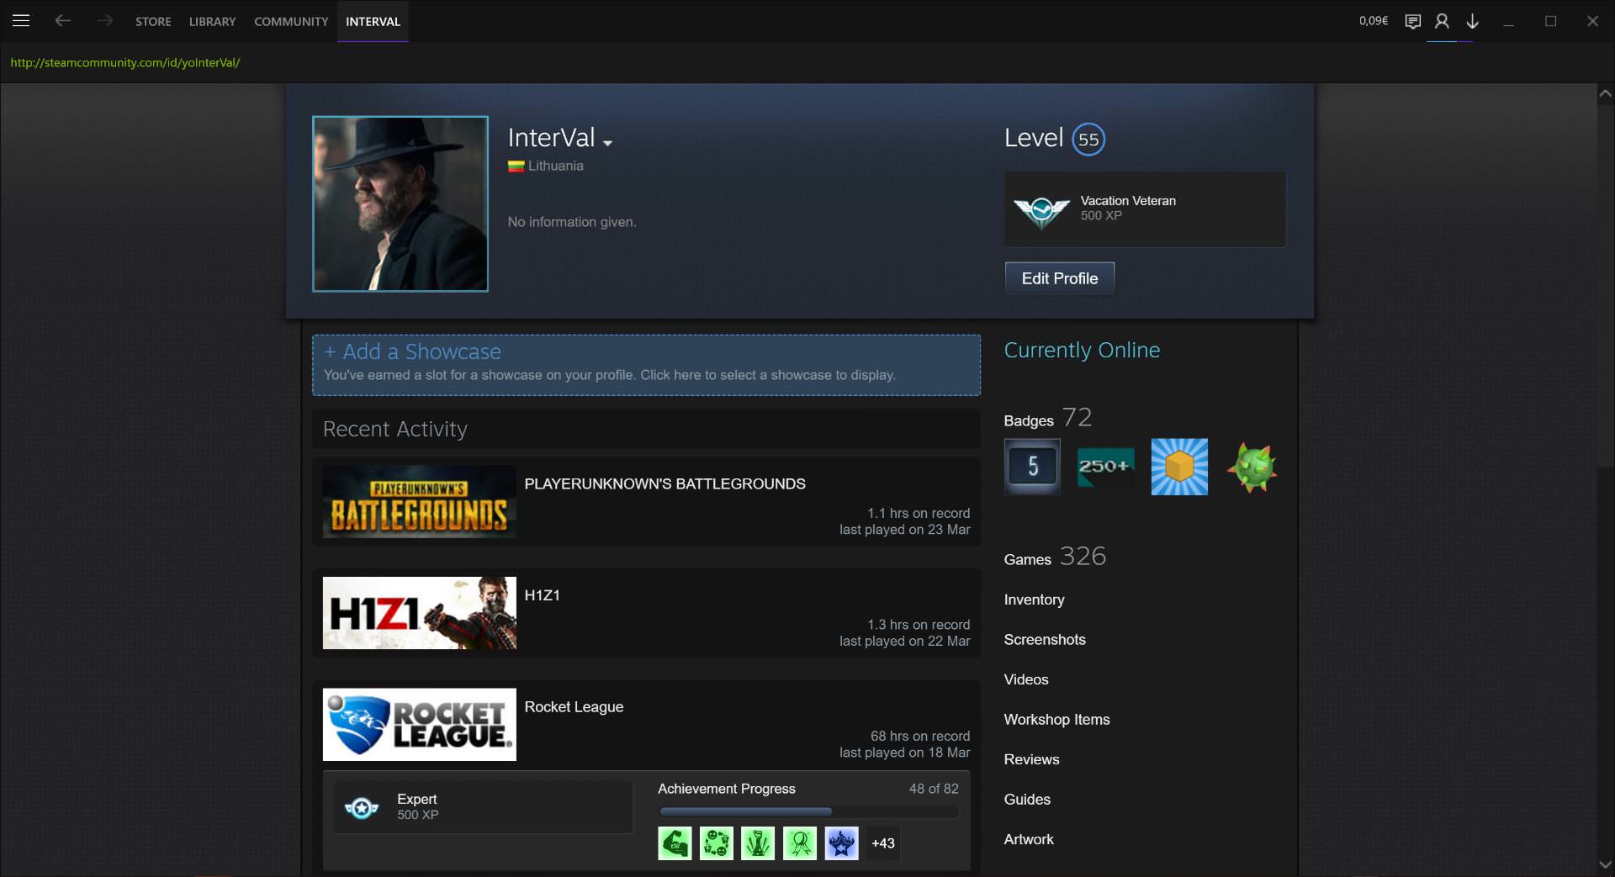View the third green achievement icon
Image resolution: width=1615 pixels, height=877 pixels.
[758, 843]
